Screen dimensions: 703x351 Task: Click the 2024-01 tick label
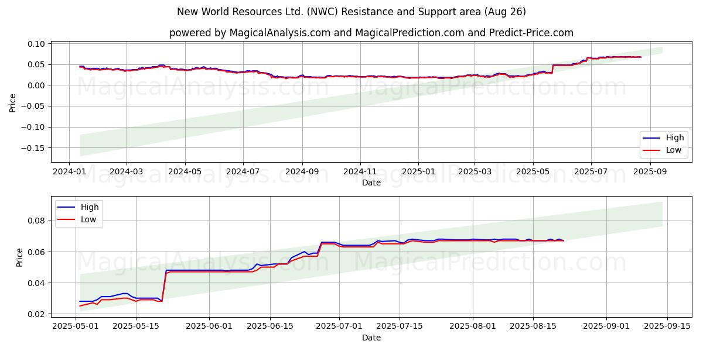tap(70, 171)
